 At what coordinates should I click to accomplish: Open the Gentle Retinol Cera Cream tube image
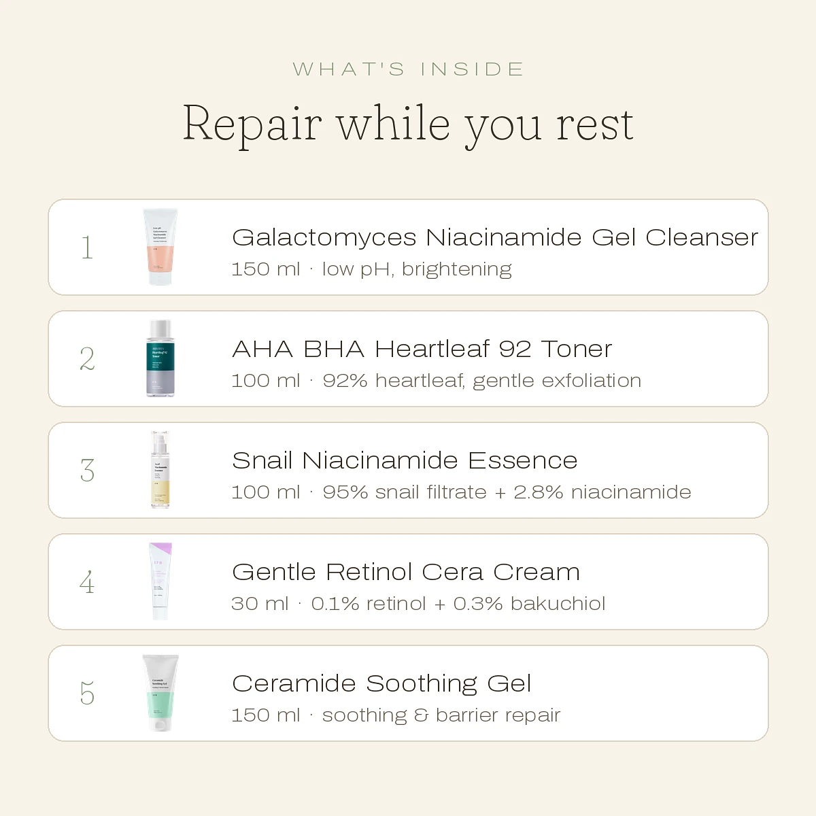tap(160, 581)
